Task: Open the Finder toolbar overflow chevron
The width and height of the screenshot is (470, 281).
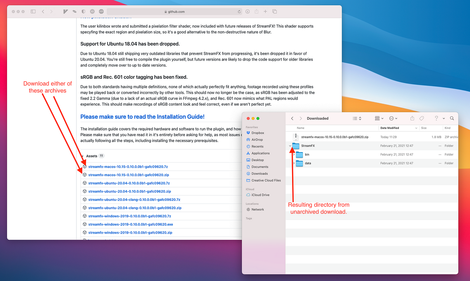Action: tap(443, 118)
